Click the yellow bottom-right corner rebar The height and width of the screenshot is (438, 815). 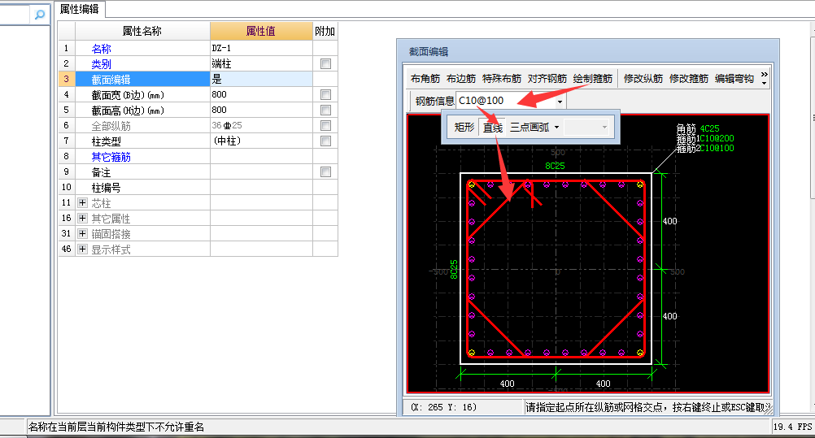pos(640,353)
